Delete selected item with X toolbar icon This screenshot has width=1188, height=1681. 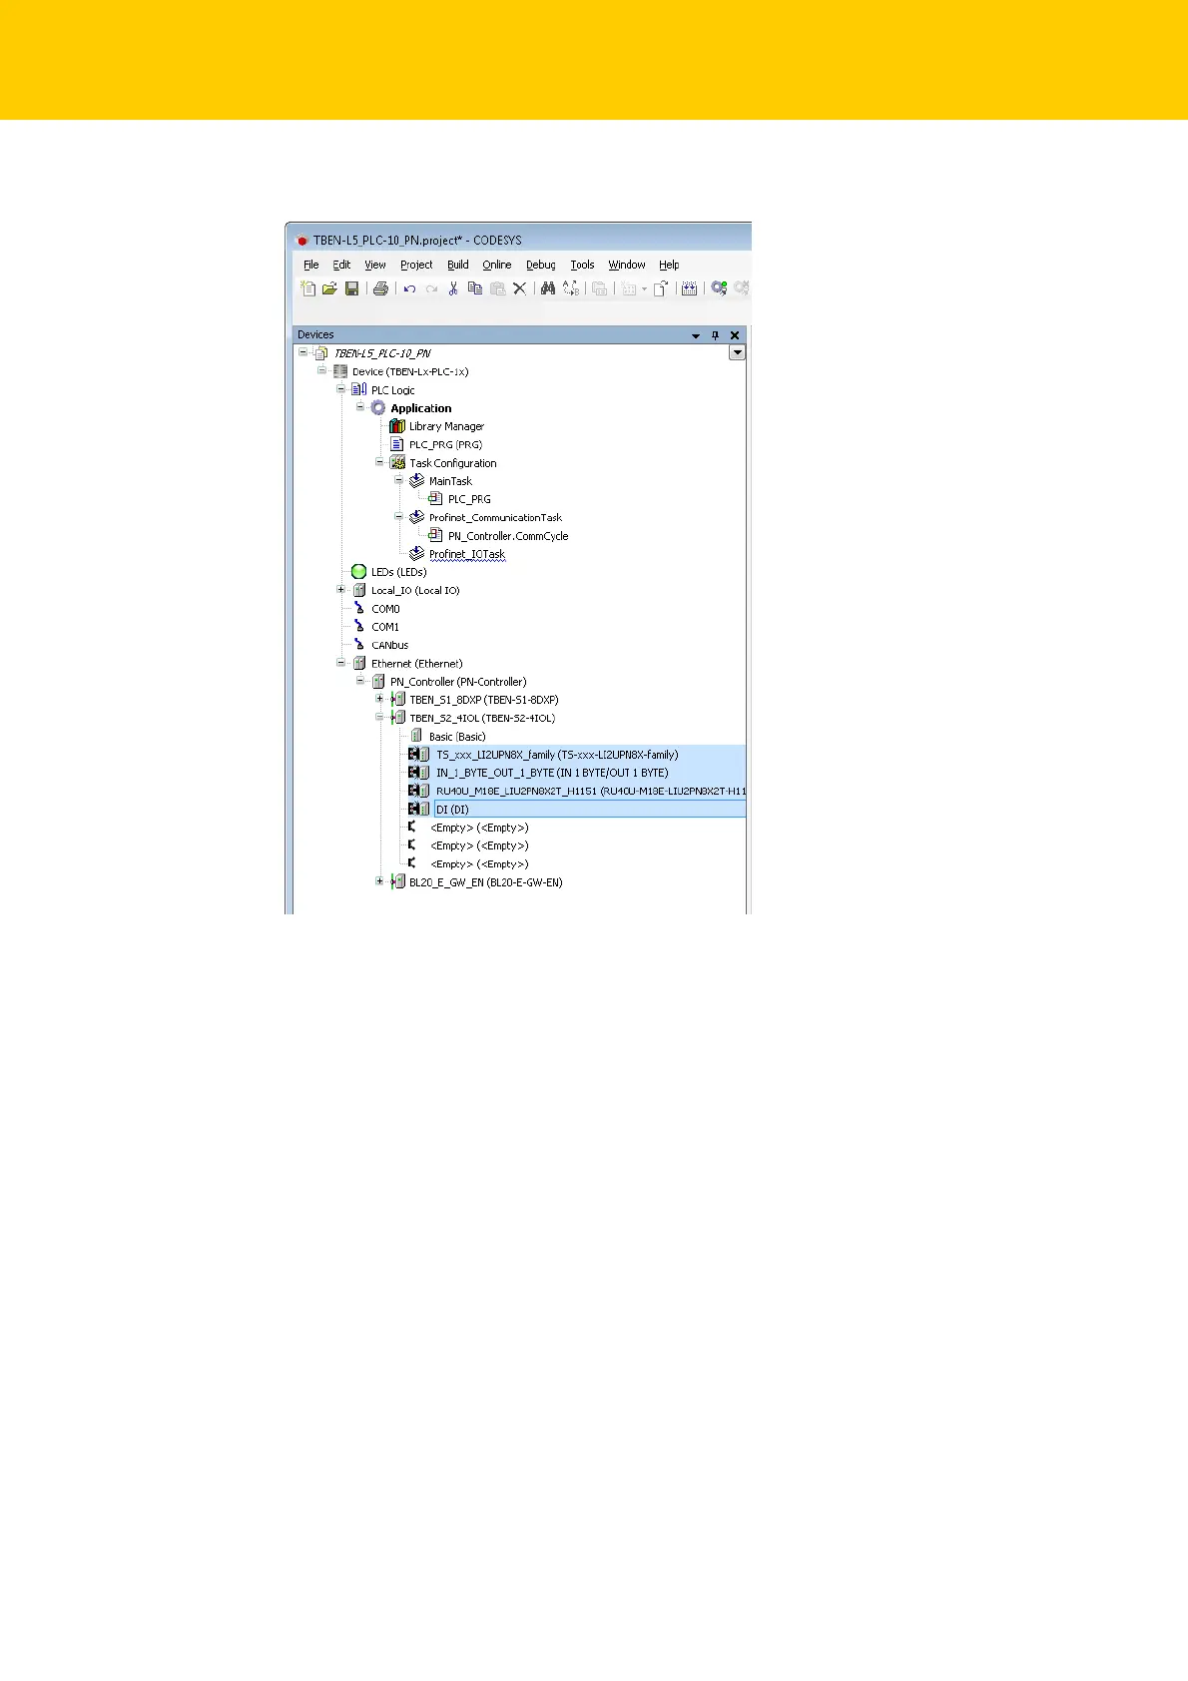pyautogui.click(x=519, y=288)
